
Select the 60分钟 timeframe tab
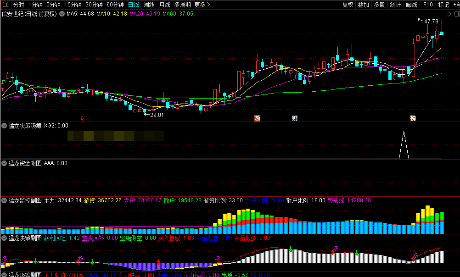(x=115, y=5)
